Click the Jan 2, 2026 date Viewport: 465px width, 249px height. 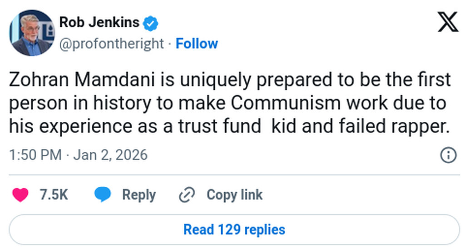click(110, 155)
